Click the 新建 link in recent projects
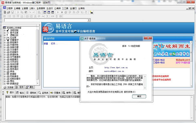The image size is (196, 123). [46, 44]
